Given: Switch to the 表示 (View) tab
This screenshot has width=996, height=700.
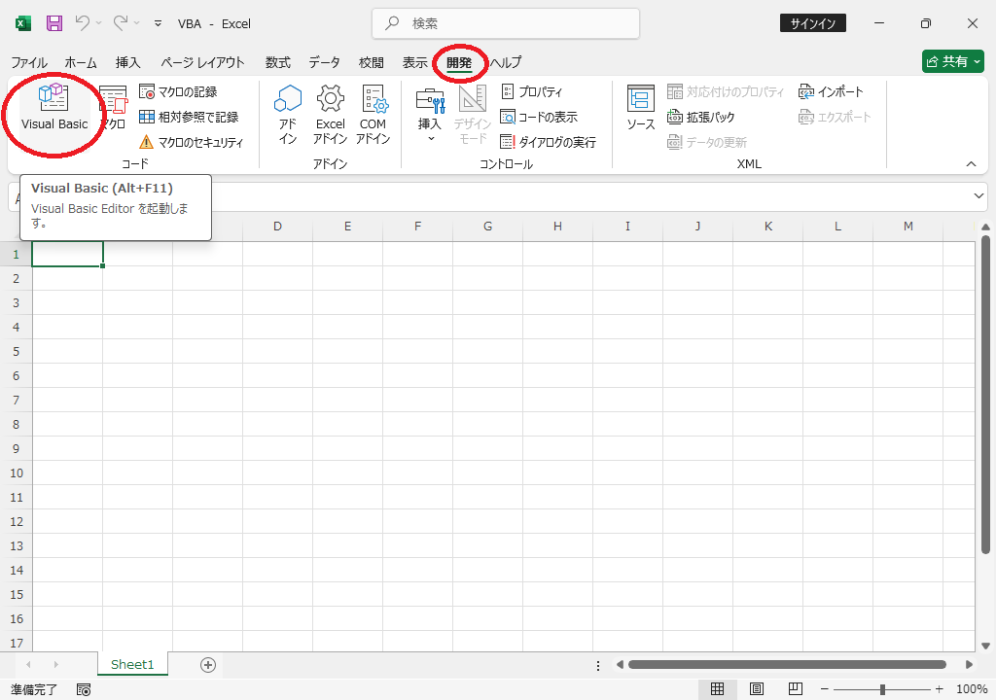Looking at the screenshot, I should (x=414, y=62).
